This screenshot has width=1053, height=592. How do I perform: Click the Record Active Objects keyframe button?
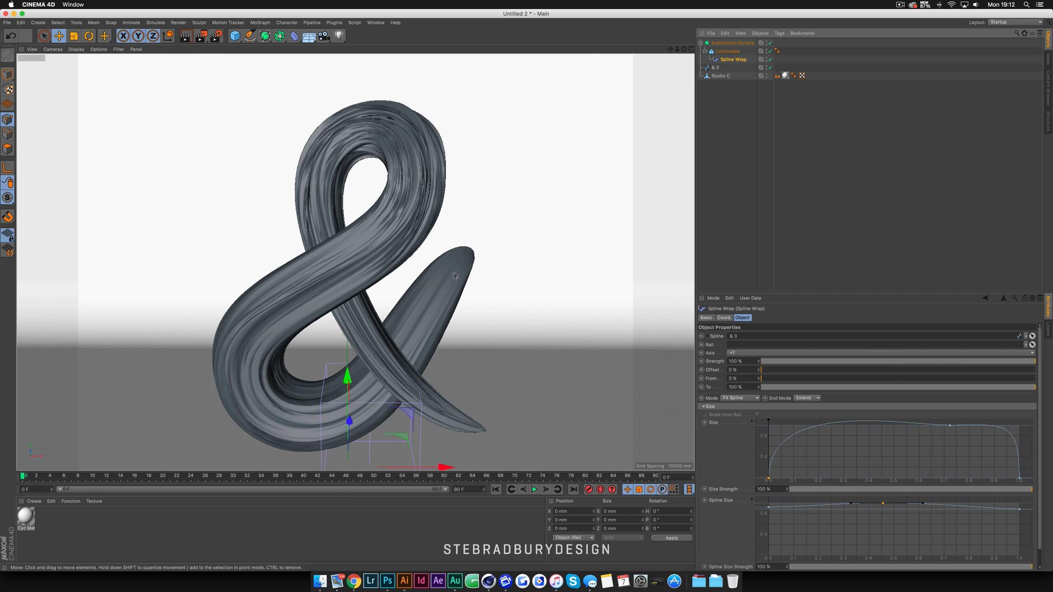(589, 489)
